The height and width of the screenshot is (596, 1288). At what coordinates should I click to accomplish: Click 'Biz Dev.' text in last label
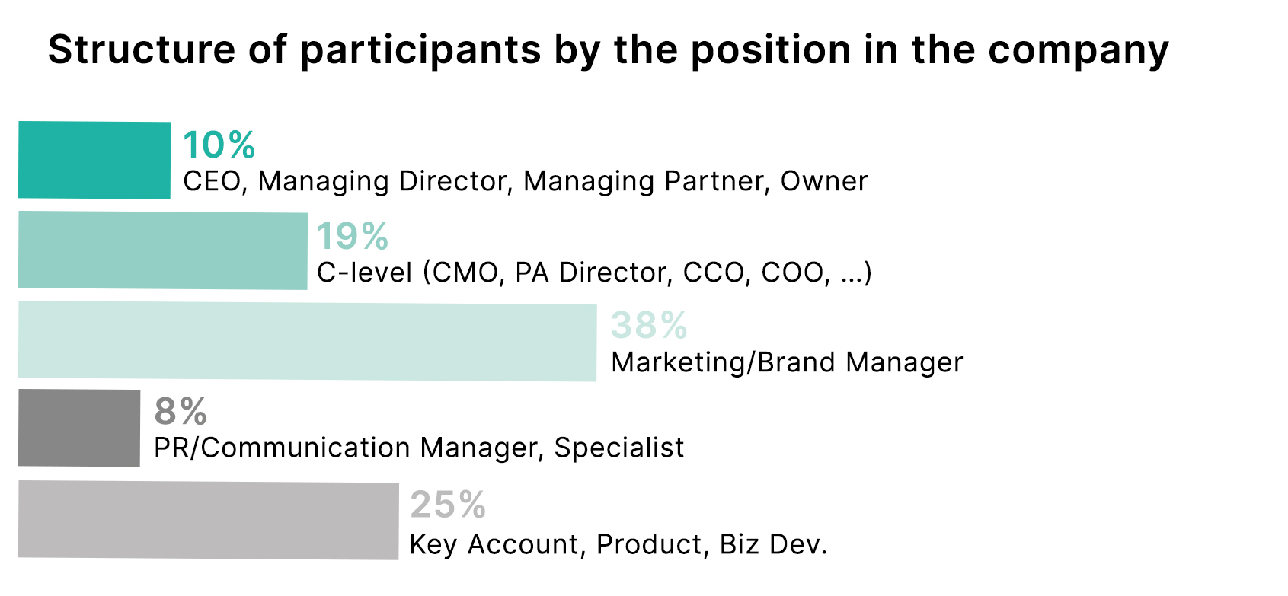[x=774, y=544]
